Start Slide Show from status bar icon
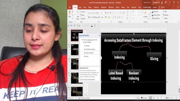 pos(161,98)
